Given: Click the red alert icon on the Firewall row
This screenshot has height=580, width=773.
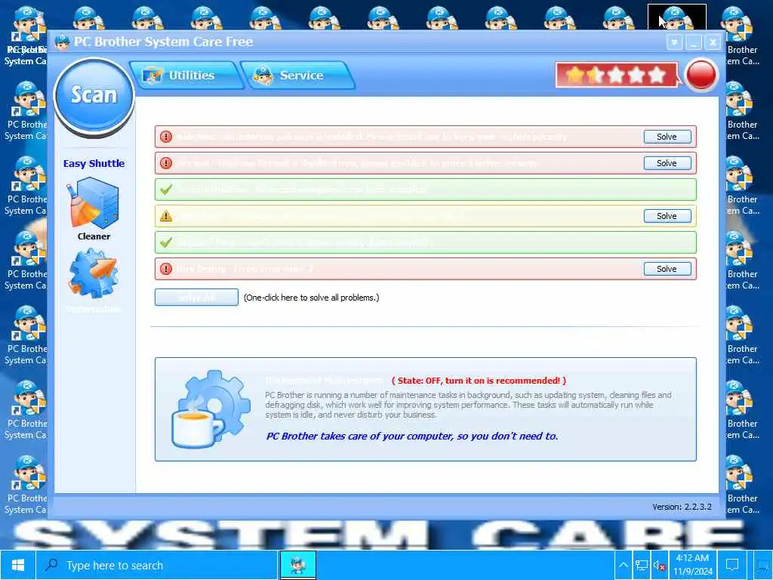Looking at the screenshot, I should coord(166,163).
